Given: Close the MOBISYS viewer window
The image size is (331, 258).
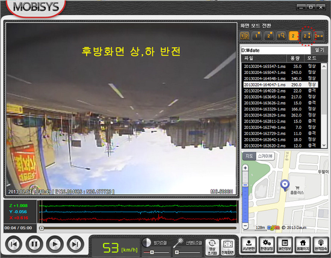Looking at the screenshot, I should [321, 7].
